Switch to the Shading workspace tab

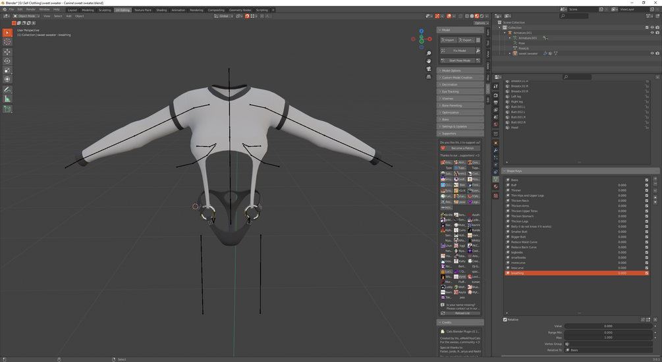[161, 10]
